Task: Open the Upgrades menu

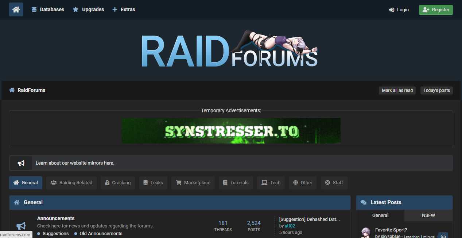Action: click(88, 9)
